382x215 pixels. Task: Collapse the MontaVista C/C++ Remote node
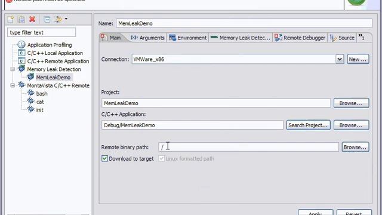pos(13,85)
